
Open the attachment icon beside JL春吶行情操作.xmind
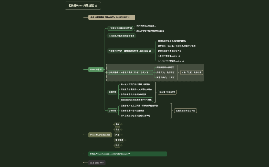179,56
